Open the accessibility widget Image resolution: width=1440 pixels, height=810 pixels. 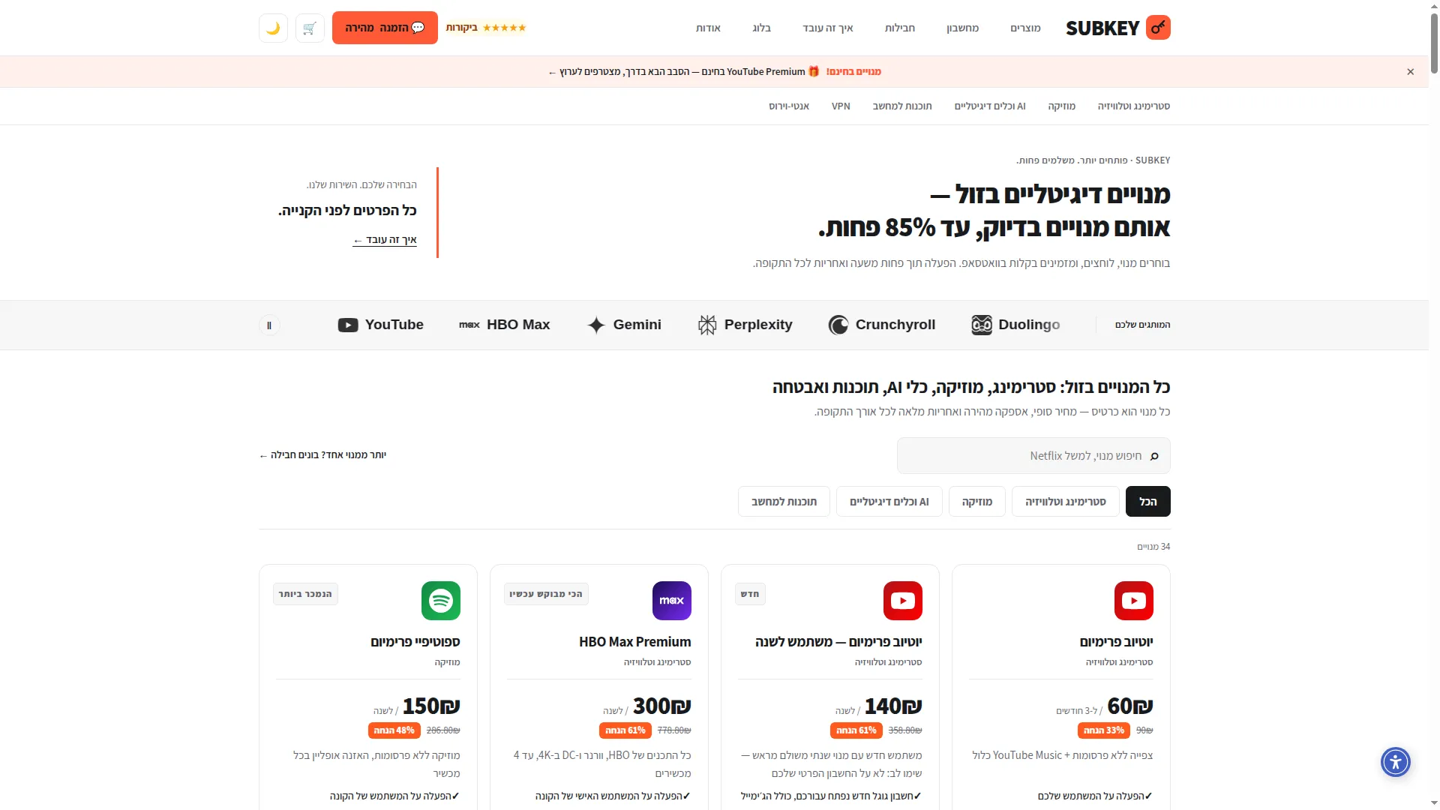pos(1396,762)
